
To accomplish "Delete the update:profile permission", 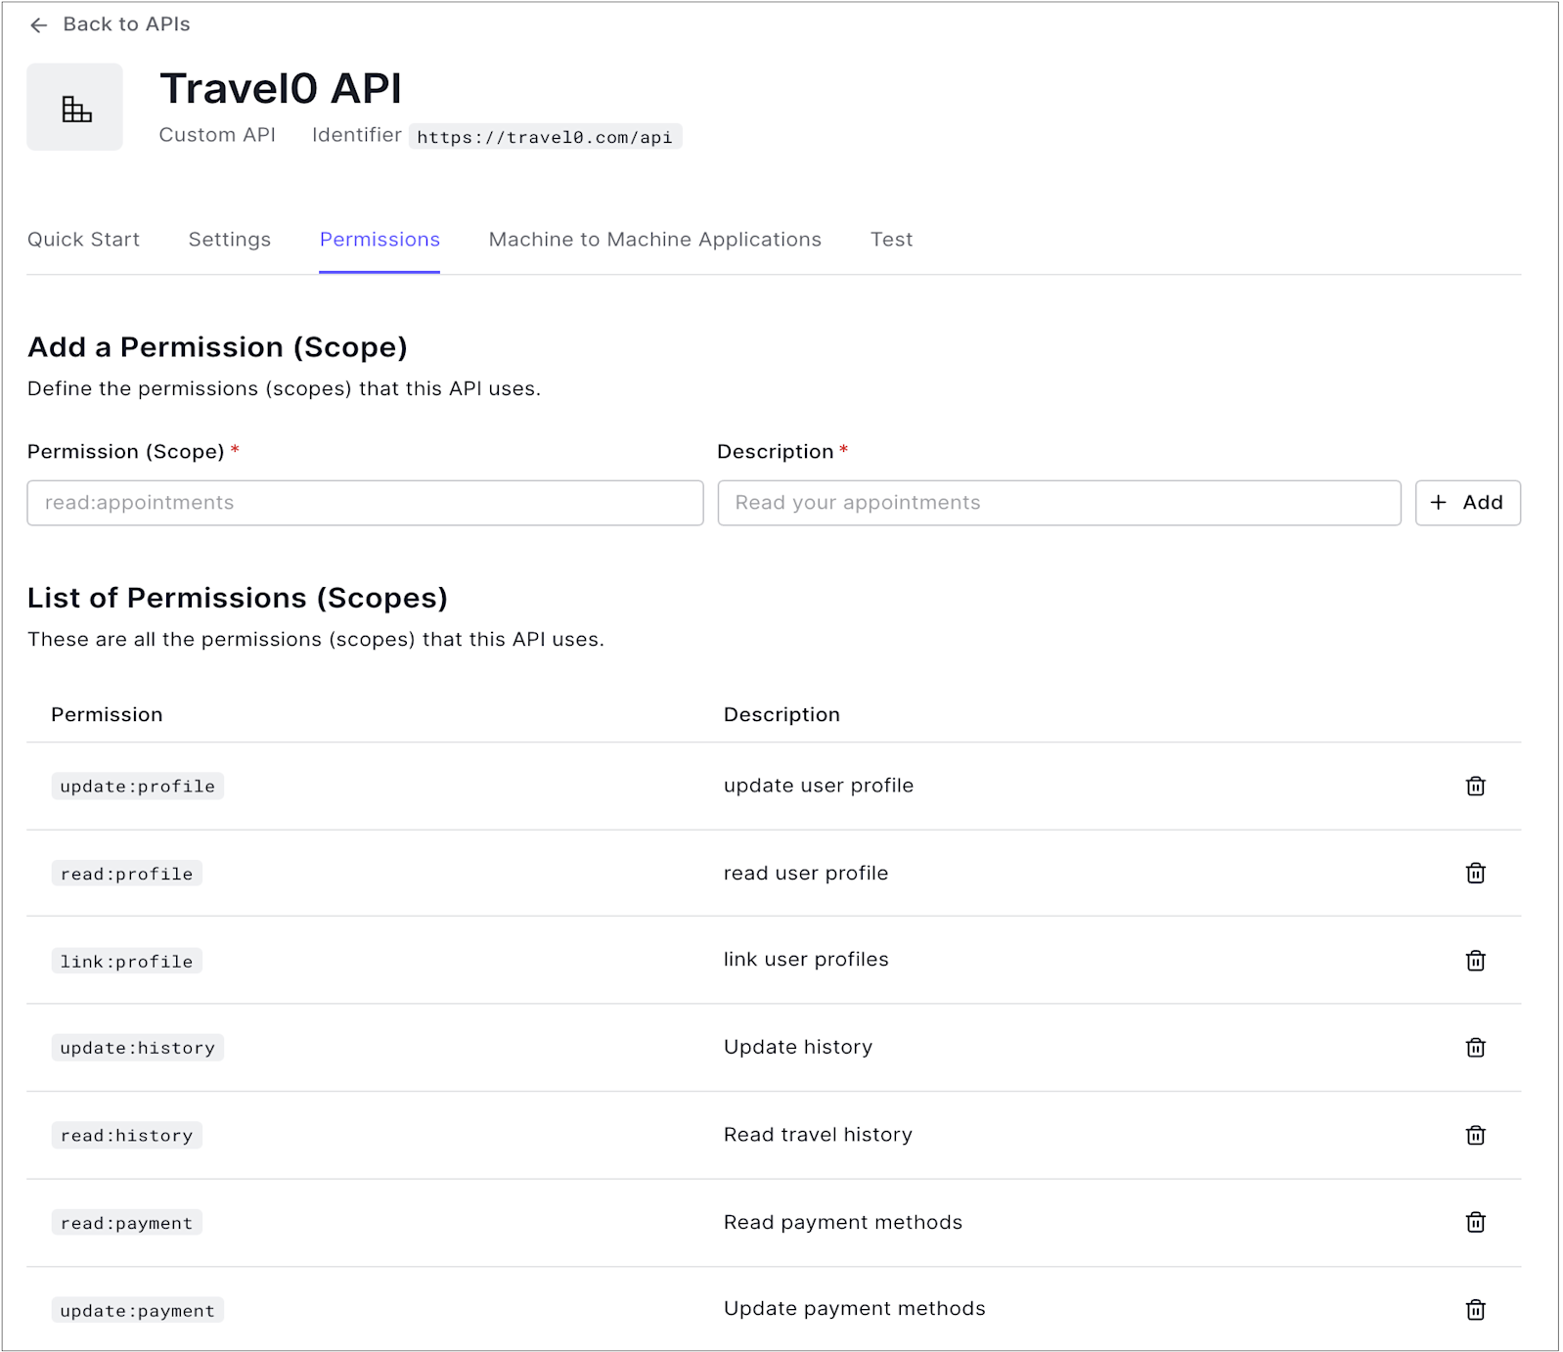I will click(1476, 786).
